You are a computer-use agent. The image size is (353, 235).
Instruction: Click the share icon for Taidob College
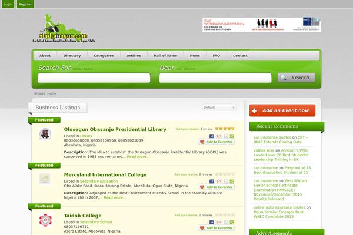click(x=232, y=222)
